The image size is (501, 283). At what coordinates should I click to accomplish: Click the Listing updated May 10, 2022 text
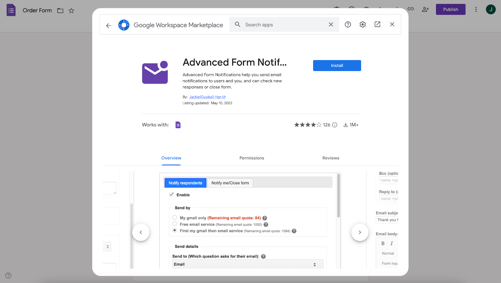pyautogui.click(x=207, y=103)
